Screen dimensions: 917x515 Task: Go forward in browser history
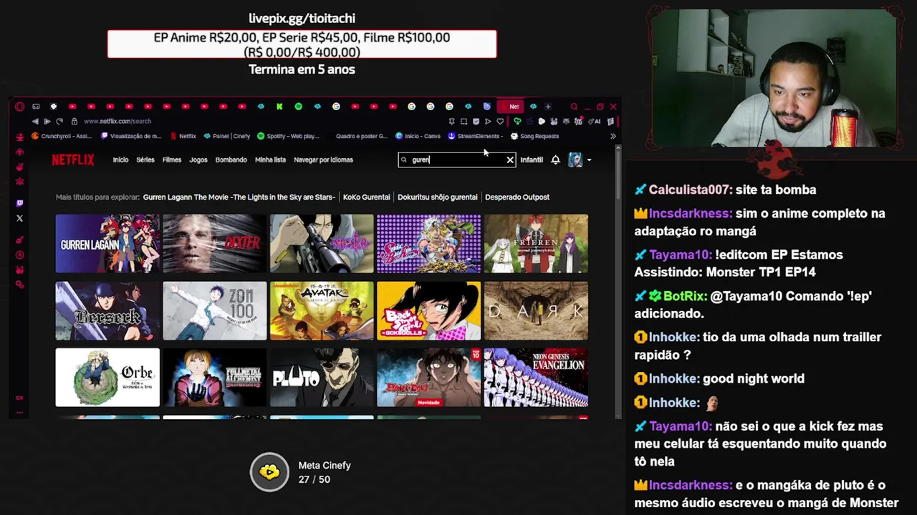[47, 122]
